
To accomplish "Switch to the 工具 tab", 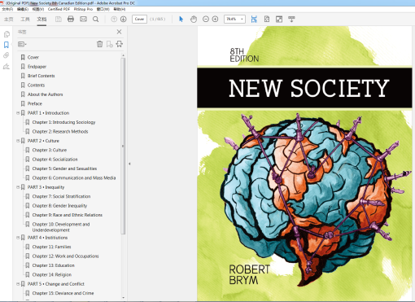I will point(25,20).
